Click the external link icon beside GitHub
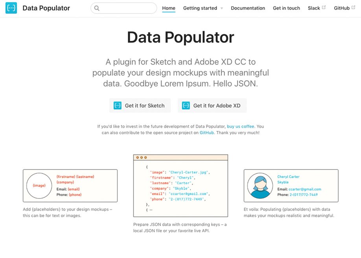The height and width of the screenshot is (258, 361). pyautogui.click(x=353, y=7)
